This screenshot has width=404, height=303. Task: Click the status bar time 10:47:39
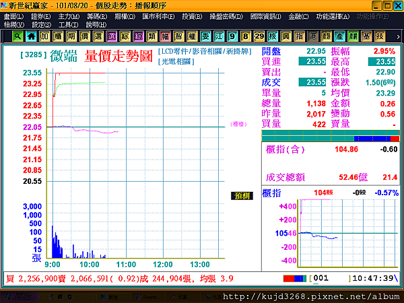[373, 278]
